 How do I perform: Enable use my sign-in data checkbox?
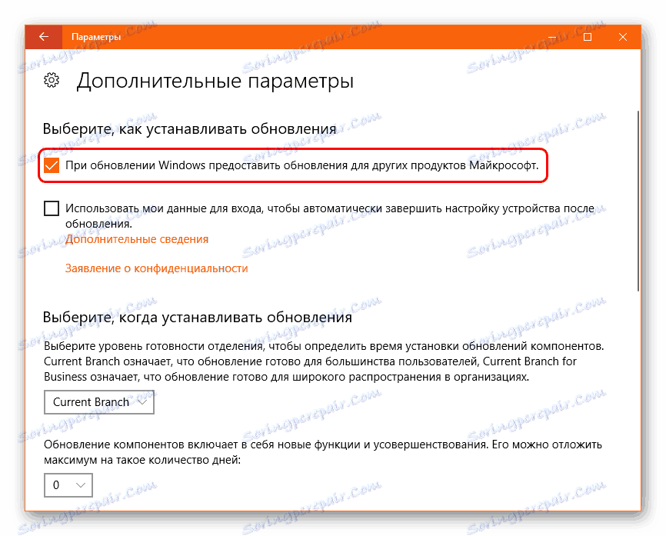[52, 208]
